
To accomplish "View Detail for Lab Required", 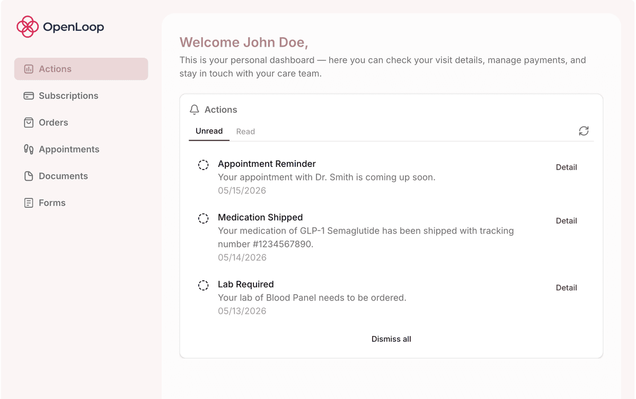I will (566, 288).
